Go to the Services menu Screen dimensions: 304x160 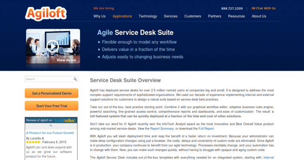coord(170,16)
